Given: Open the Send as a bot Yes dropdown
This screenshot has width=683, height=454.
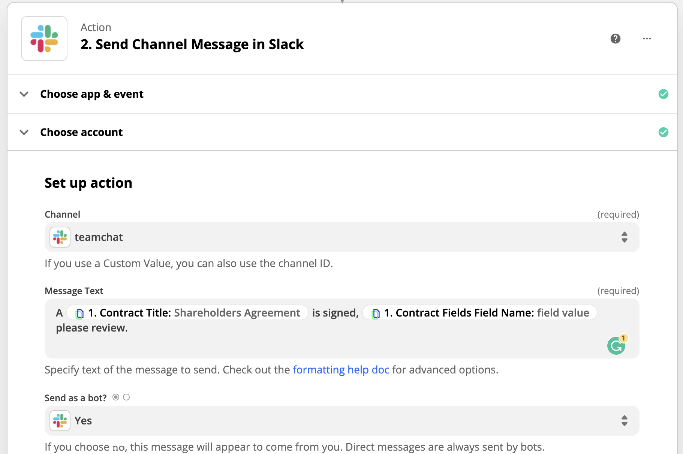Looking at the screenshot, I should [x=342, y=421].
